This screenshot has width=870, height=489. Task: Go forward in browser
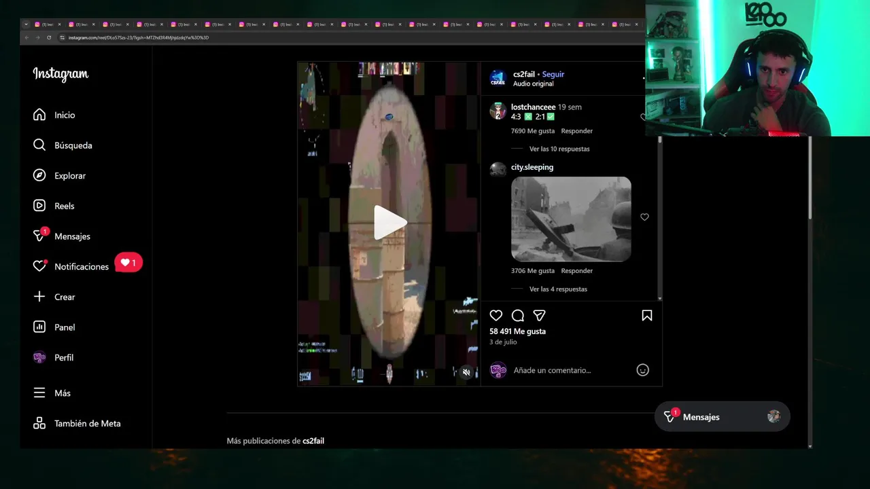tap(38, 37)
